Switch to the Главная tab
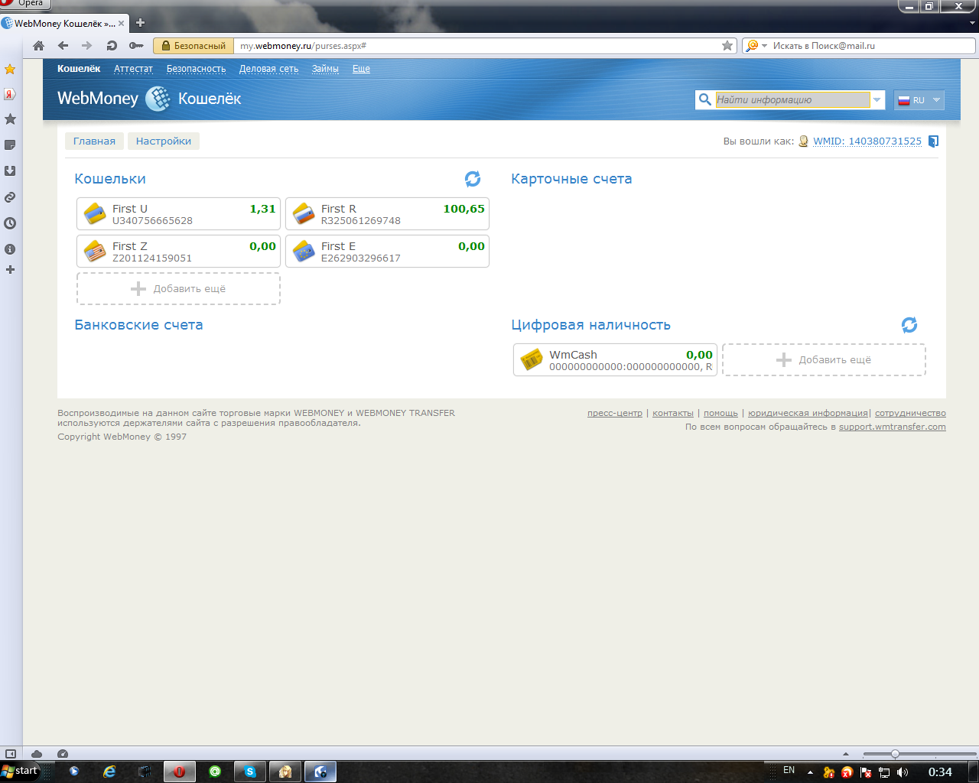979x783 pixels. (94, 141)
